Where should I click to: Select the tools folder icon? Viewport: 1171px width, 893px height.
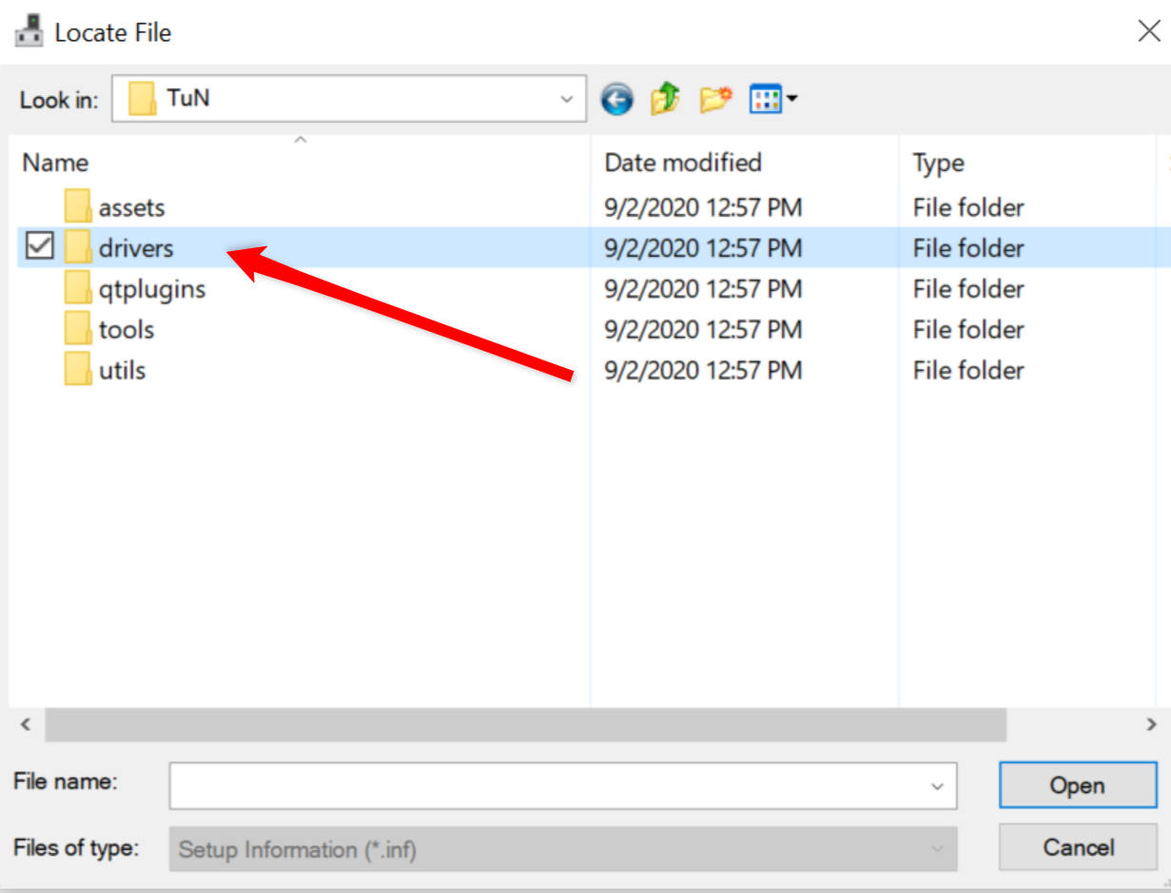point(78,329)
